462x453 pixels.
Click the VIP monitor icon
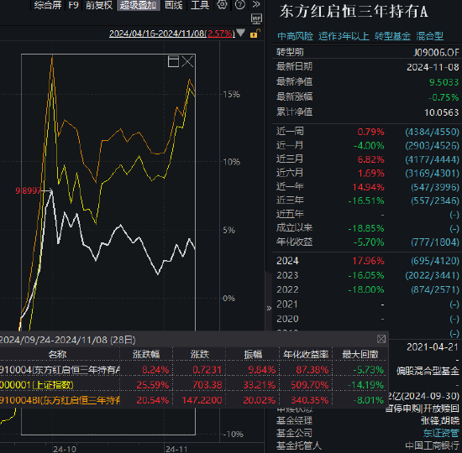(256, 18)
